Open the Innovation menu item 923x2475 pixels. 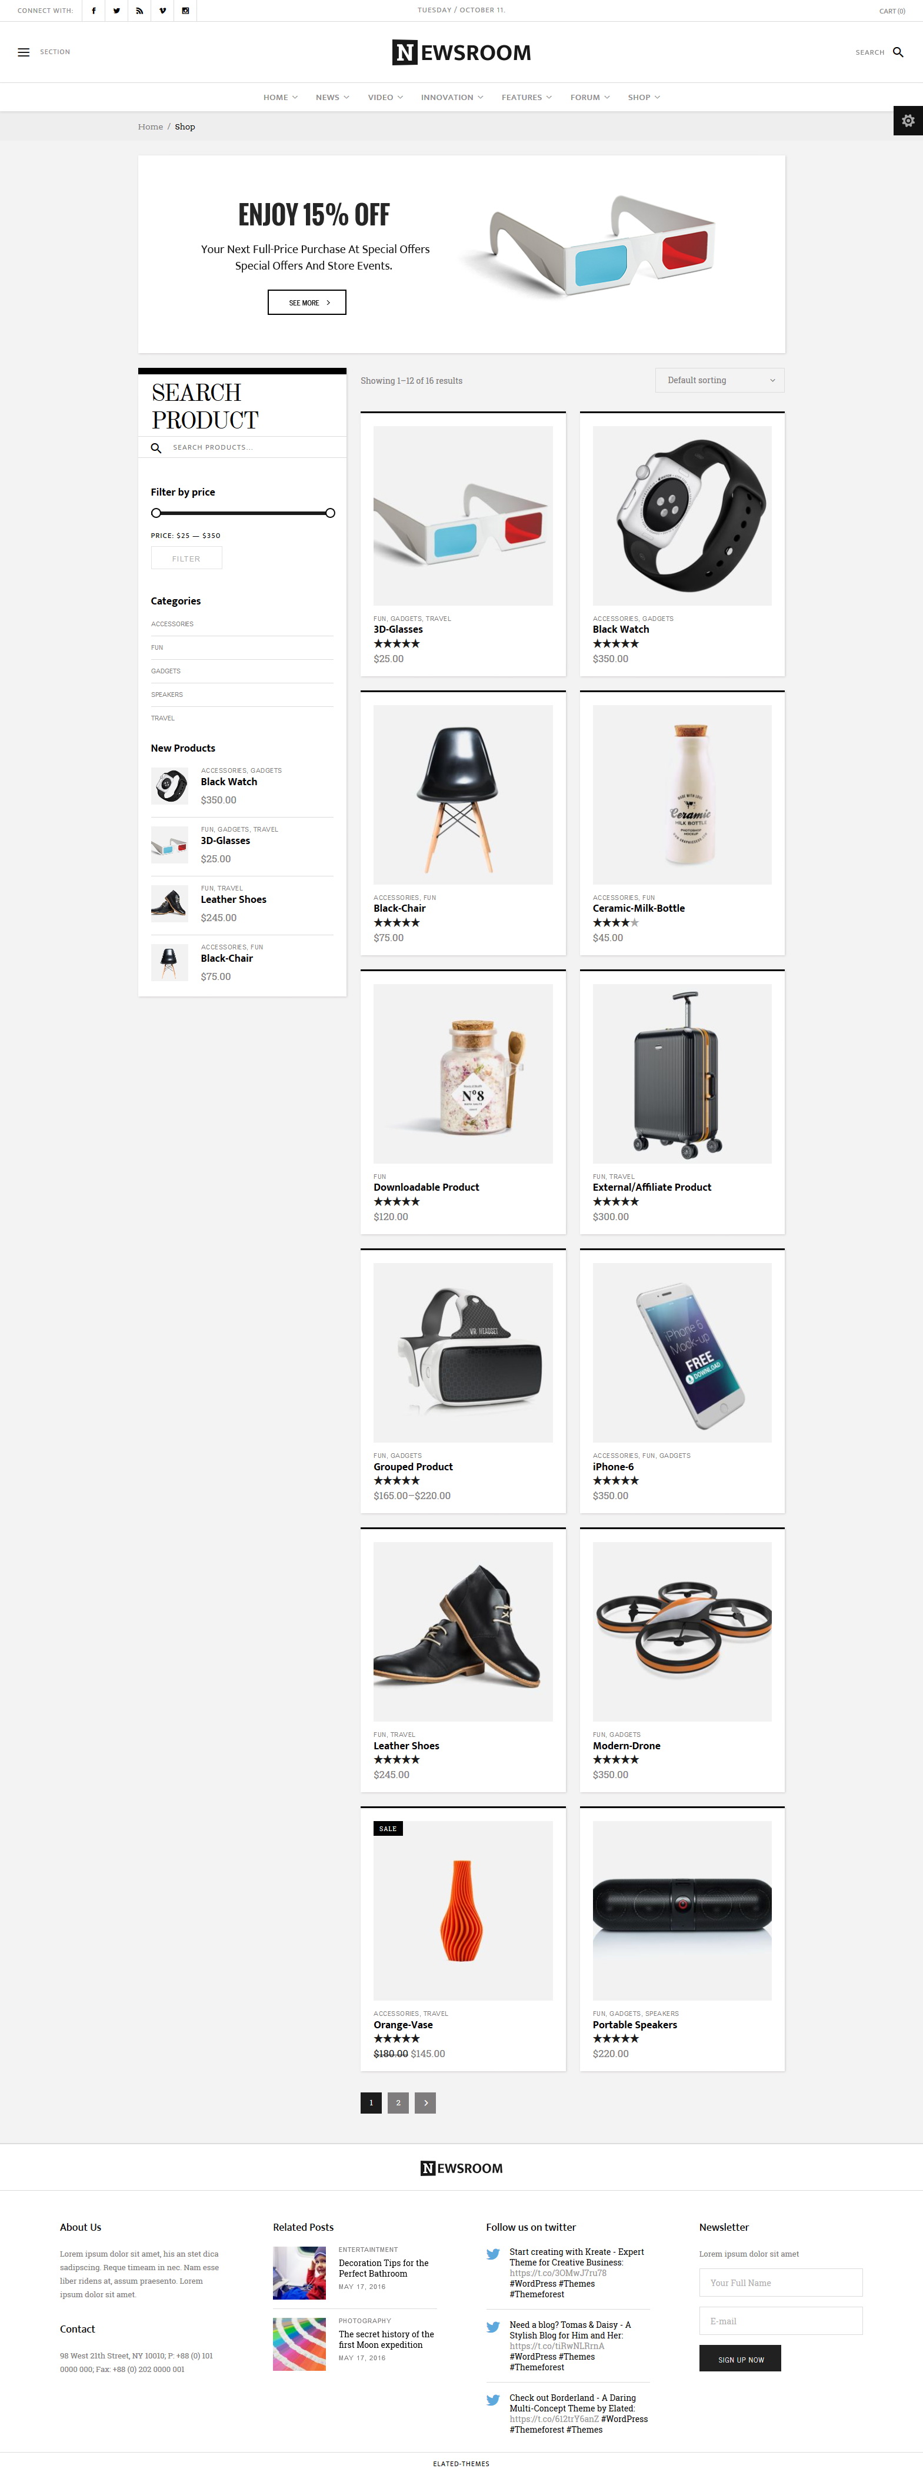coord(451,97)
